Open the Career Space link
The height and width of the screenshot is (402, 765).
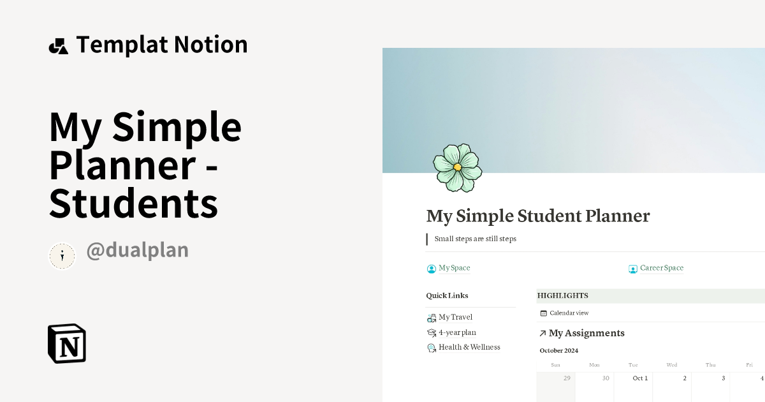pyautogui.click(x=661, y=268)
